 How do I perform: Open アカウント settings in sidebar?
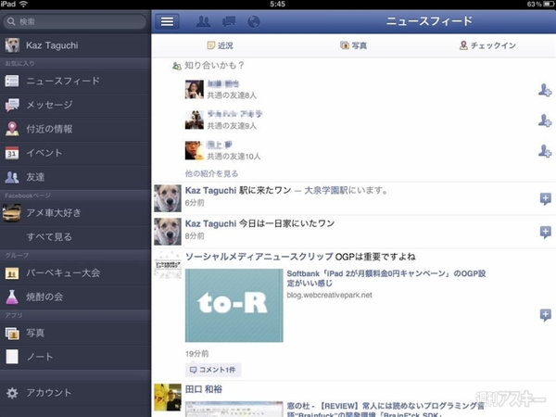pos(75,393)
